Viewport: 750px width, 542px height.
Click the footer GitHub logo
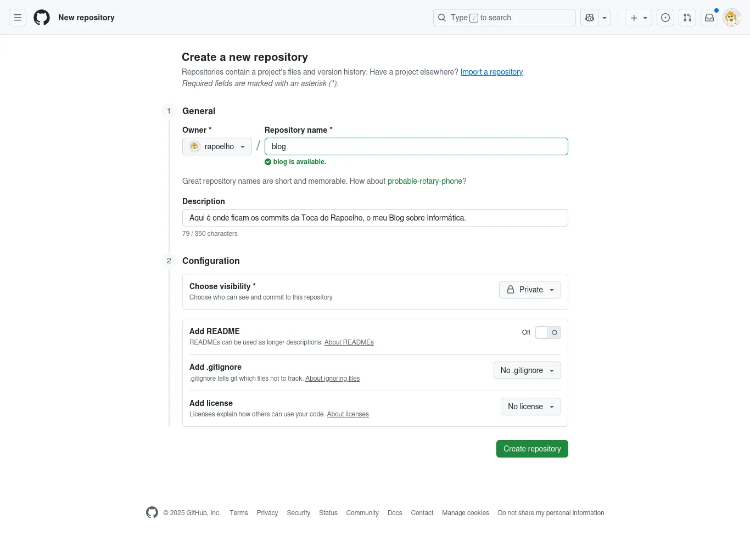click(x=152, y=512)
